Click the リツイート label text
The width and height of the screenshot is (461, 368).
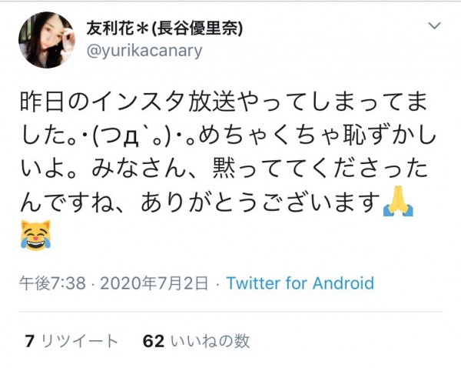pos(79,341)
